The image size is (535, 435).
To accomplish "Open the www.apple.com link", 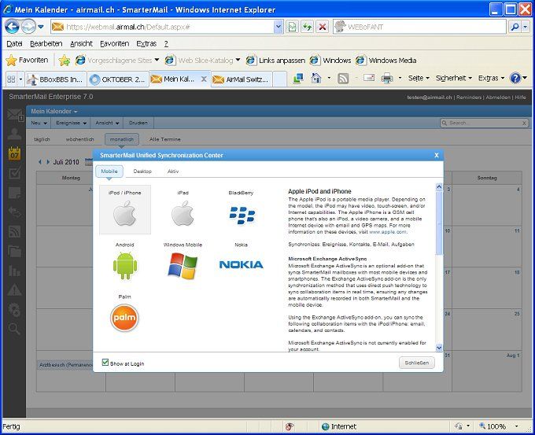I will pyautogui.click(x=388, y=232).
